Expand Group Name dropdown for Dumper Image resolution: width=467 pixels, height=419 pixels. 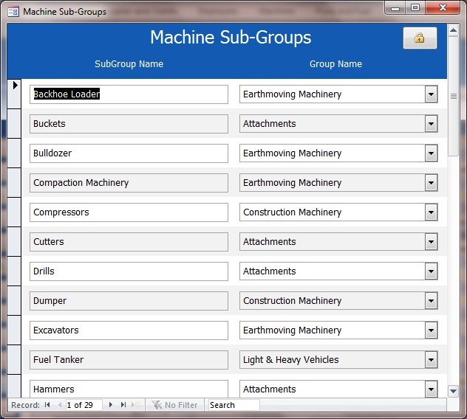click(x=431, y=301)
